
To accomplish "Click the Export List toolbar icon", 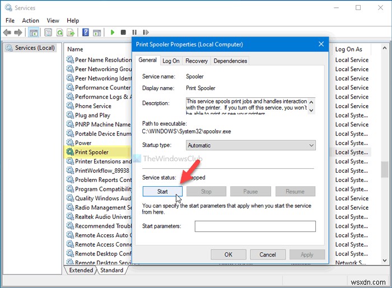I will [x=71, y=32].
